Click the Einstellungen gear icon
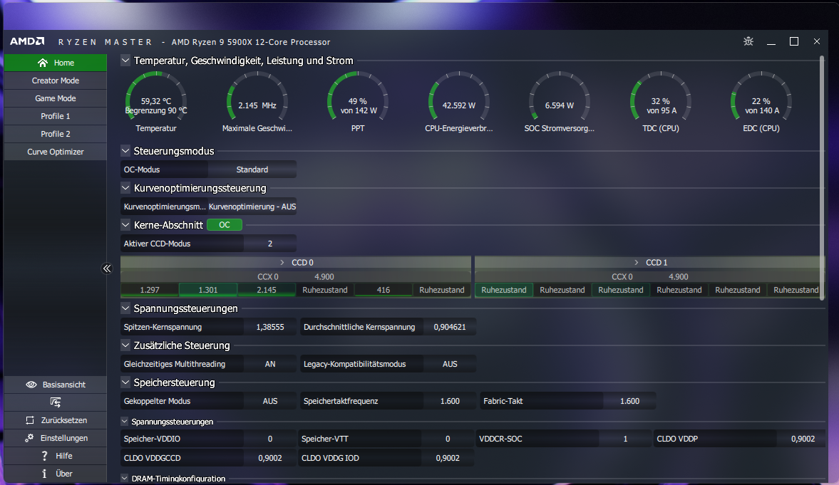The width and height of the screenshot is (839, 485). pos(29,438)
